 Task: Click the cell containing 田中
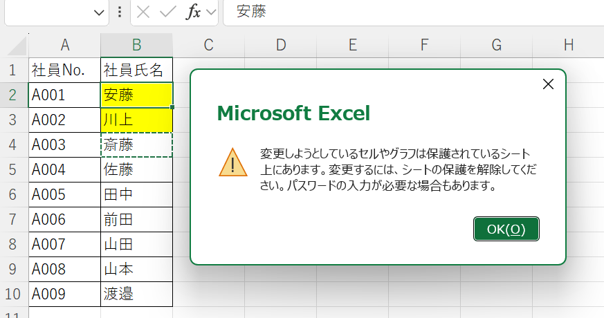pos(137,194)
